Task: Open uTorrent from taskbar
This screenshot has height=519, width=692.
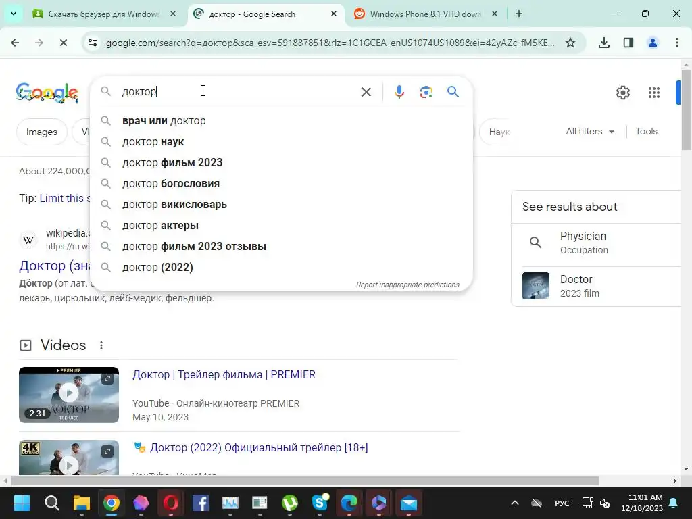Action: pyautogui.click(x=289, y=503)
